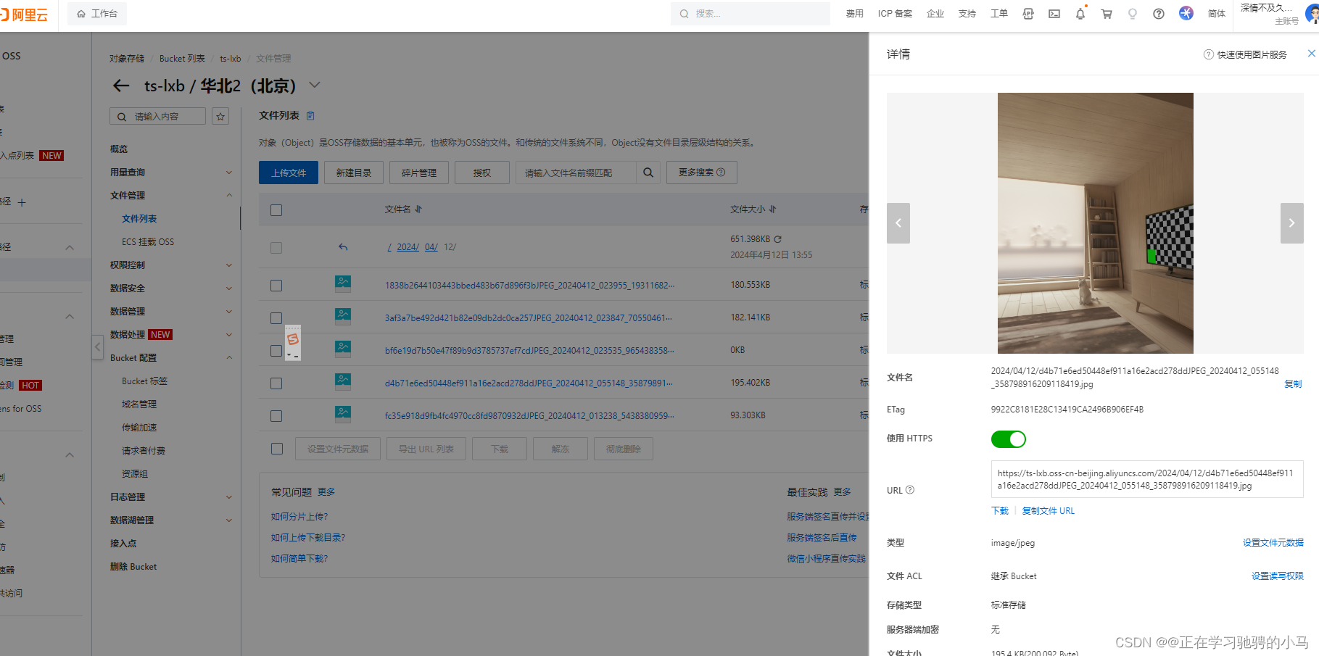This screenshot has width=1319, height=656.
Task: Expand 数据湖管理 menu
Action: (x=229, y=520)
